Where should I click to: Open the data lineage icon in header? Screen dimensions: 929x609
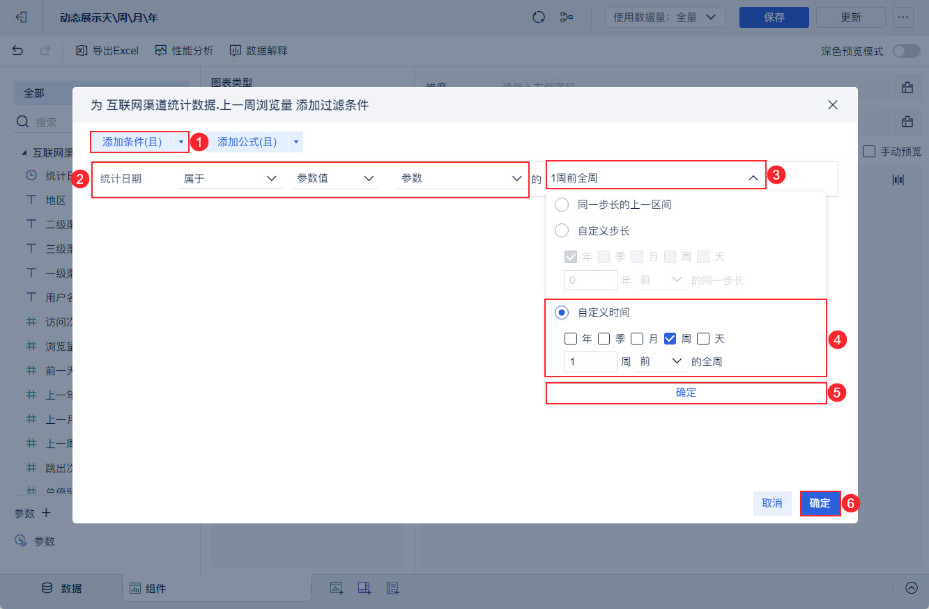pos(567,17)
